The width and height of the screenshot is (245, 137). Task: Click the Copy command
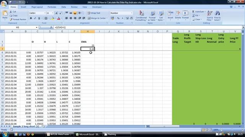14,16
